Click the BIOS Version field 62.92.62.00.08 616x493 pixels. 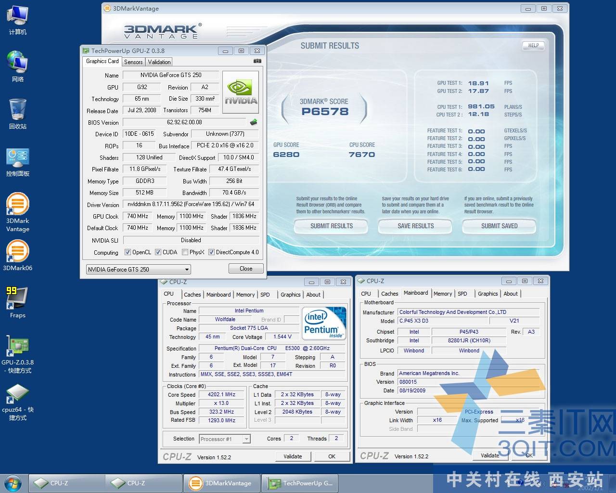(184, 122)
